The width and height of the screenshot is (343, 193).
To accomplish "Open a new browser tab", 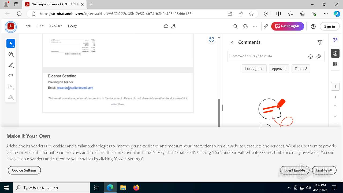I will click(91, 4).
